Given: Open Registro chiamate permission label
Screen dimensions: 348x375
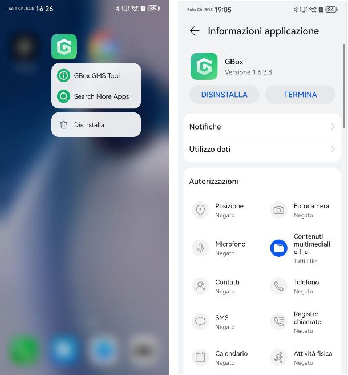Looking at the screenshot, I should coord(307,318).
